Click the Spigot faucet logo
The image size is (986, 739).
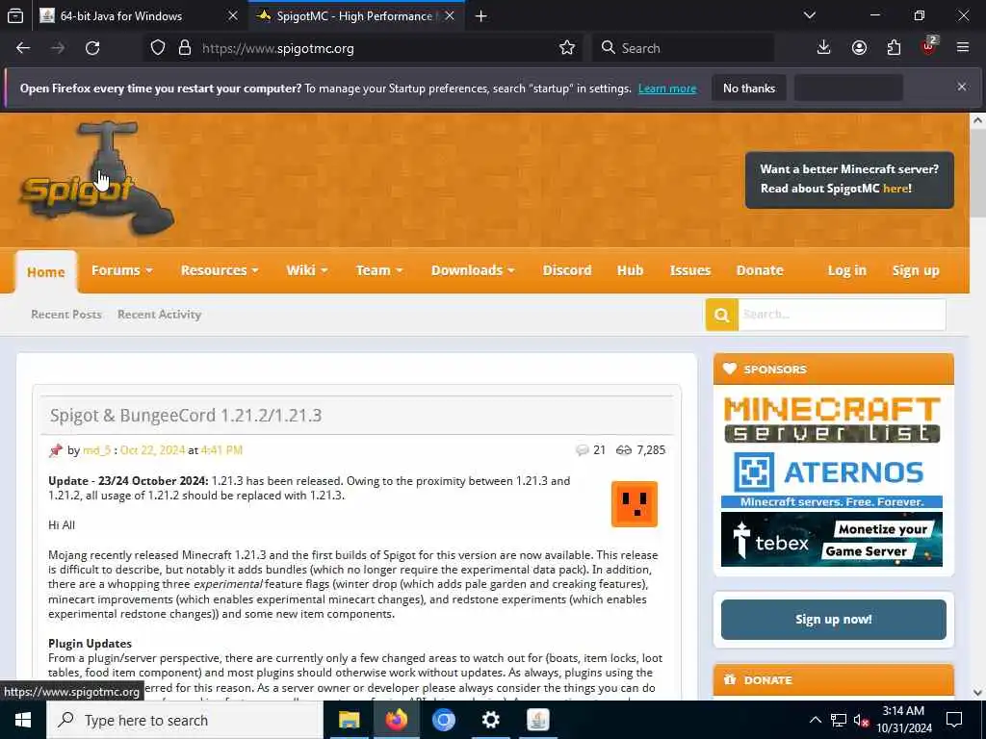tap(96, 178)
